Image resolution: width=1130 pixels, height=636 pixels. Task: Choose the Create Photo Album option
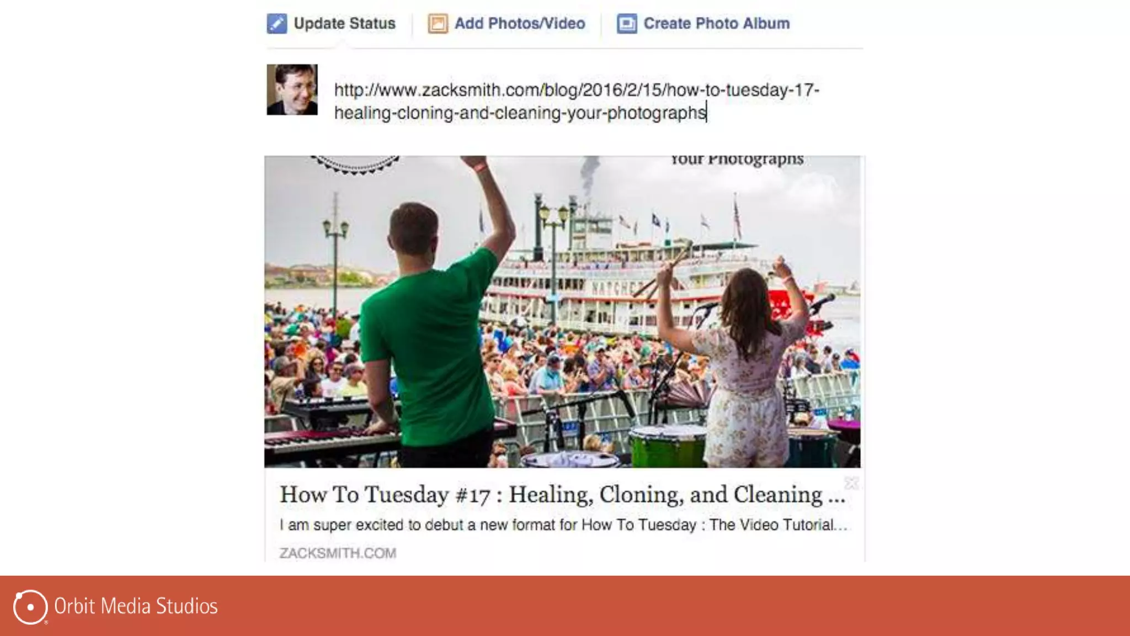(717, 24)
